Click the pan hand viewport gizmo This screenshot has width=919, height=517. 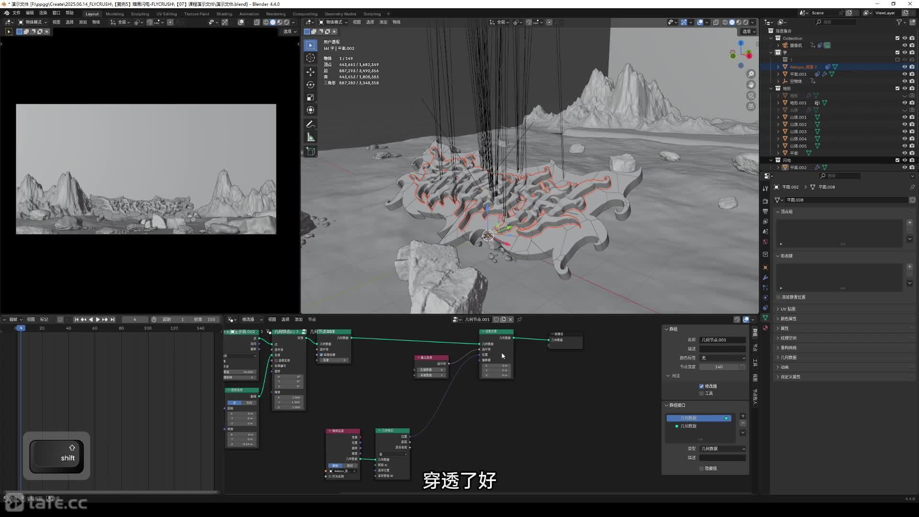coord(751,85)
